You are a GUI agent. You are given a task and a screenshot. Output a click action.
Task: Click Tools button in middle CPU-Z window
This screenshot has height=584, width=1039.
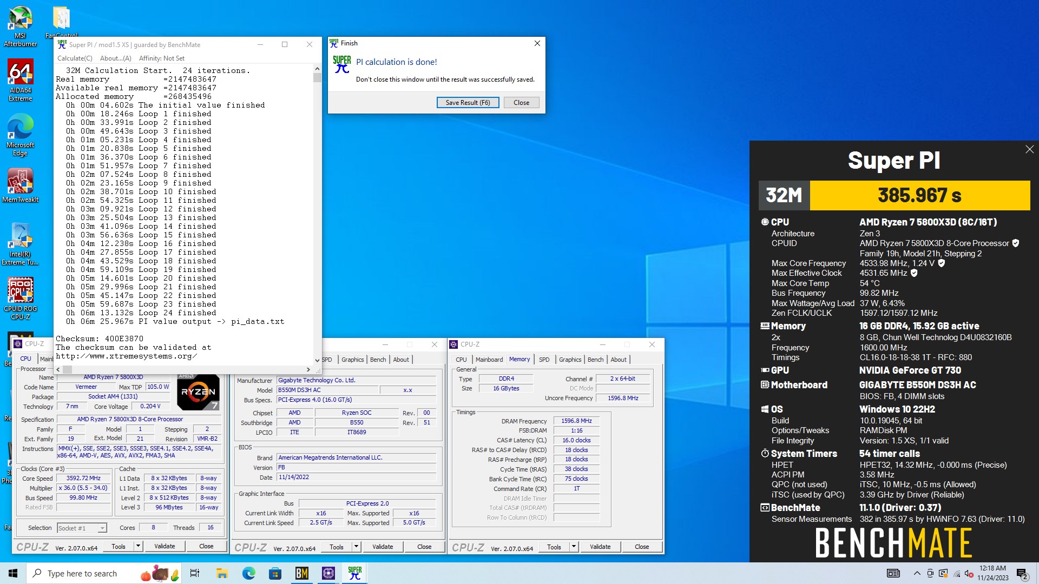[x=336, y=547]
